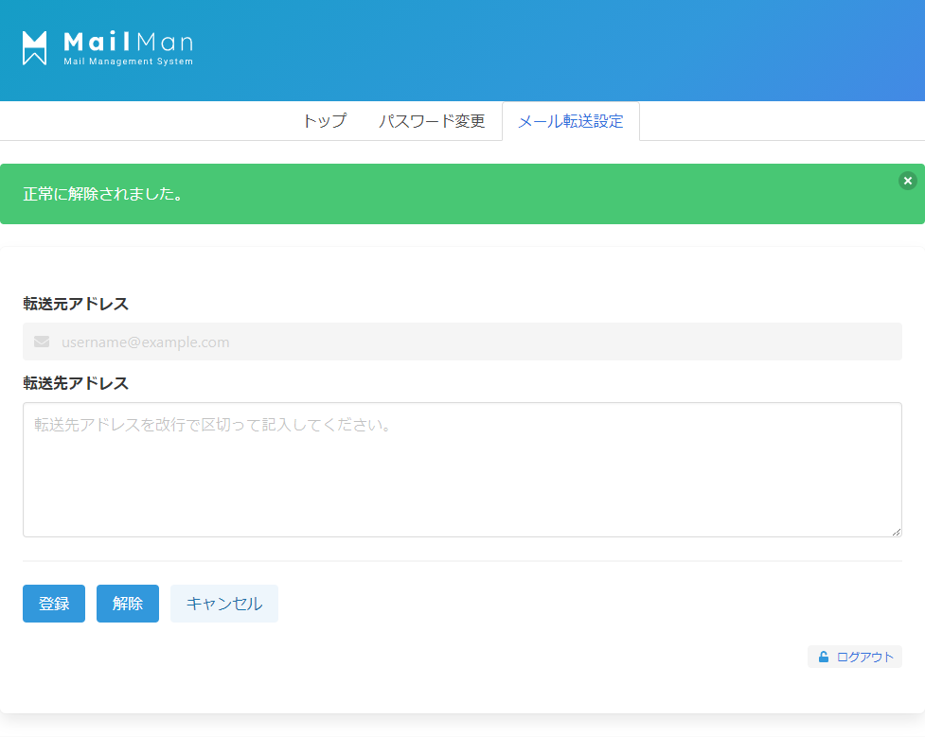Switch to the パスワード変更 tab
The width and height of the screenshot is (925, 737).
coord(432,121)
